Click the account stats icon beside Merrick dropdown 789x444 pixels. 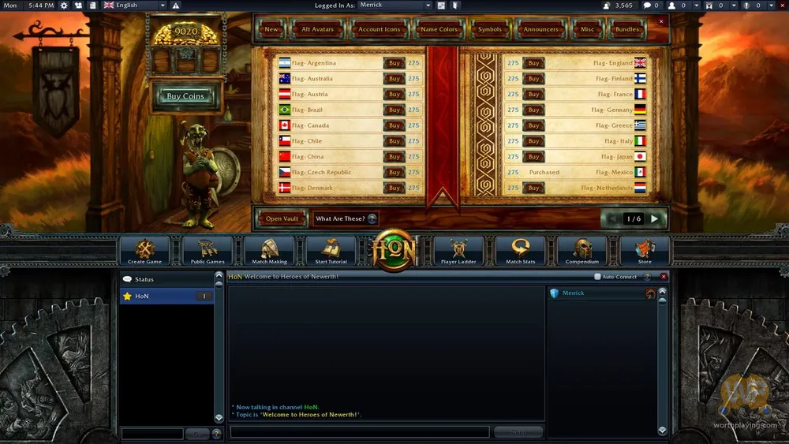click(x=441, y=6)
